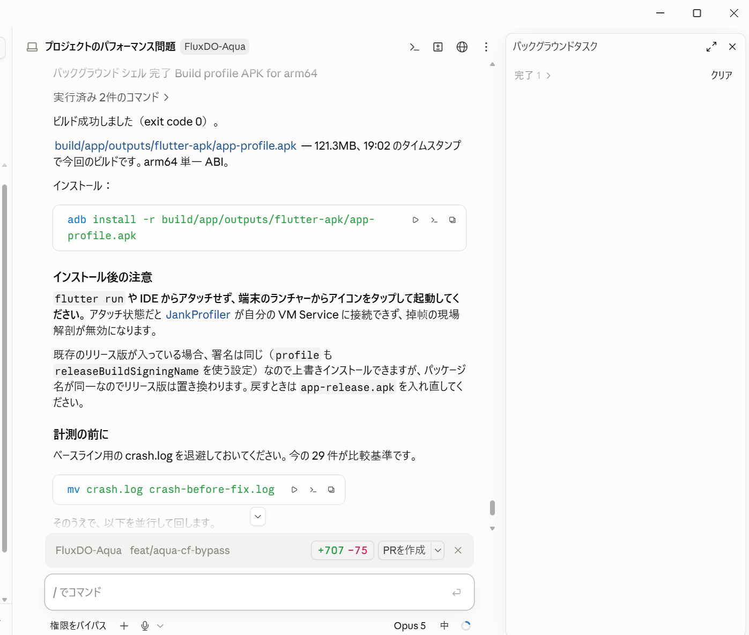
Task: Copy the adb install command
Action: (x=453, y=220)
